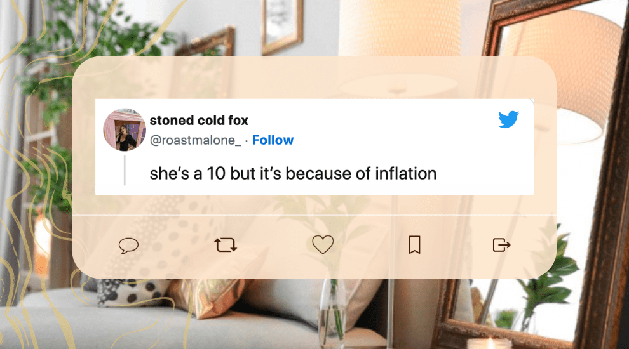Like the tweet with the heart icon

click(323, 245)
